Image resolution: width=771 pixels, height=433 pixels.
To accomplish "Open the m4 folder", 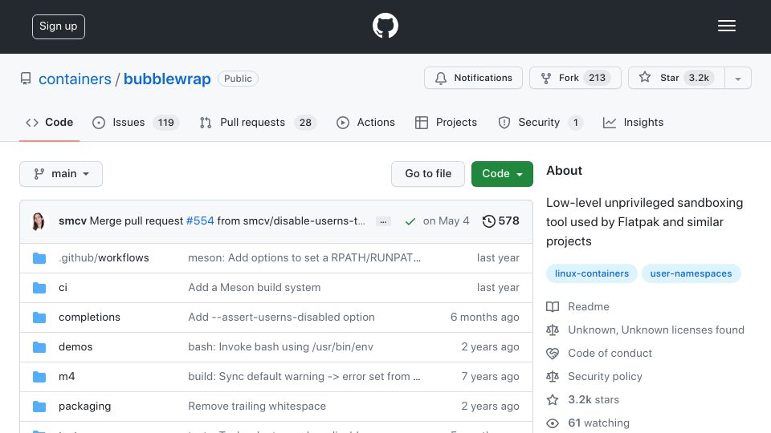I will point(67,377).
